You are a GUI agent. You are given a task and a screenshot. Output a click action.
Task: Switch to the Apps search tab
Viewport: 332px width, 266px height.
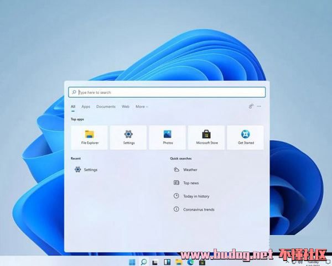coord(86,107)
